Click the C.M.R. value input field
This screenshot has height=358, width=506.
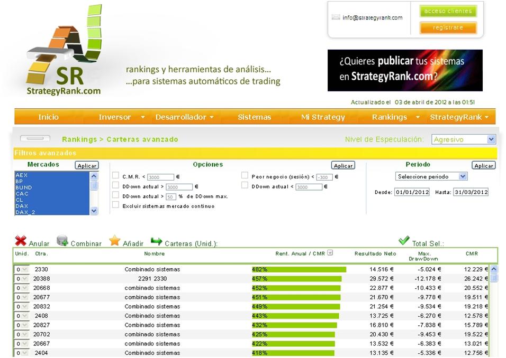coord(161,177)
